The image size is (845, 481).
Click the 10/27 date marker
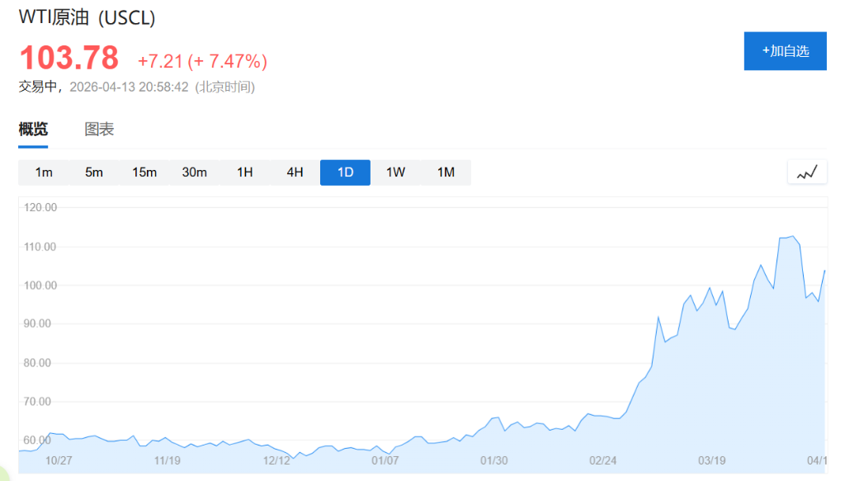[x=59, y=460]
